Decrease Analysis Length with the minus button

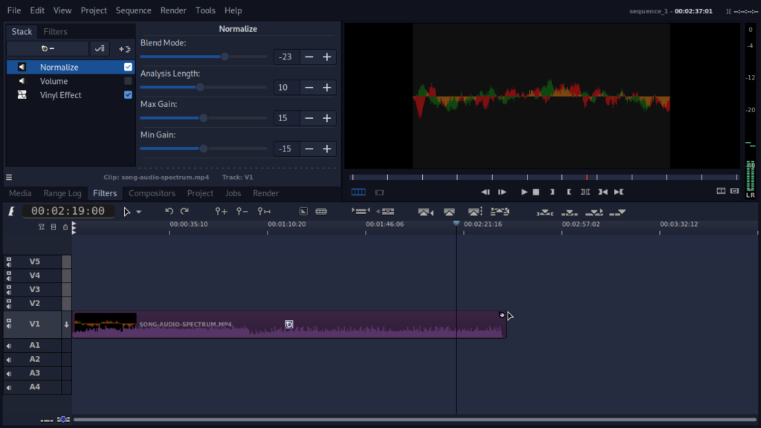(309, 88)
